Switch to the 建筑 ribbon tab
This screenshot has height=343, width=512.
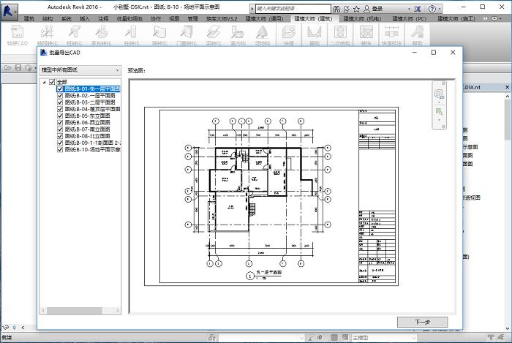[x=29, y=19]
